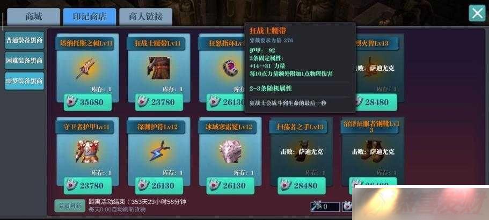
Task: Select the 深渊护符 amulet icon
Action: pyautogui.click(x=159, y=151)
